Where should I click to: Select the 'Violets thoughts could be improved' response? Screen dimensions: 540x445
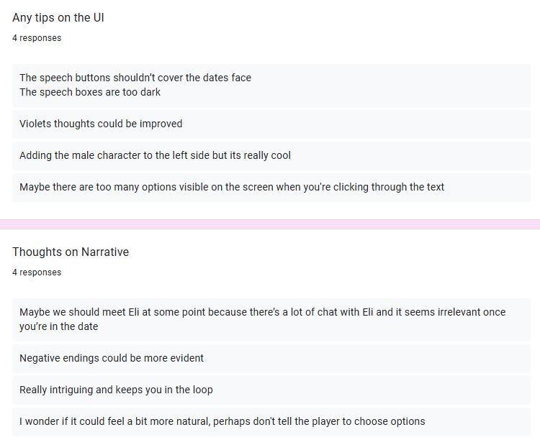pyautogui.click(x=271, y=124)
